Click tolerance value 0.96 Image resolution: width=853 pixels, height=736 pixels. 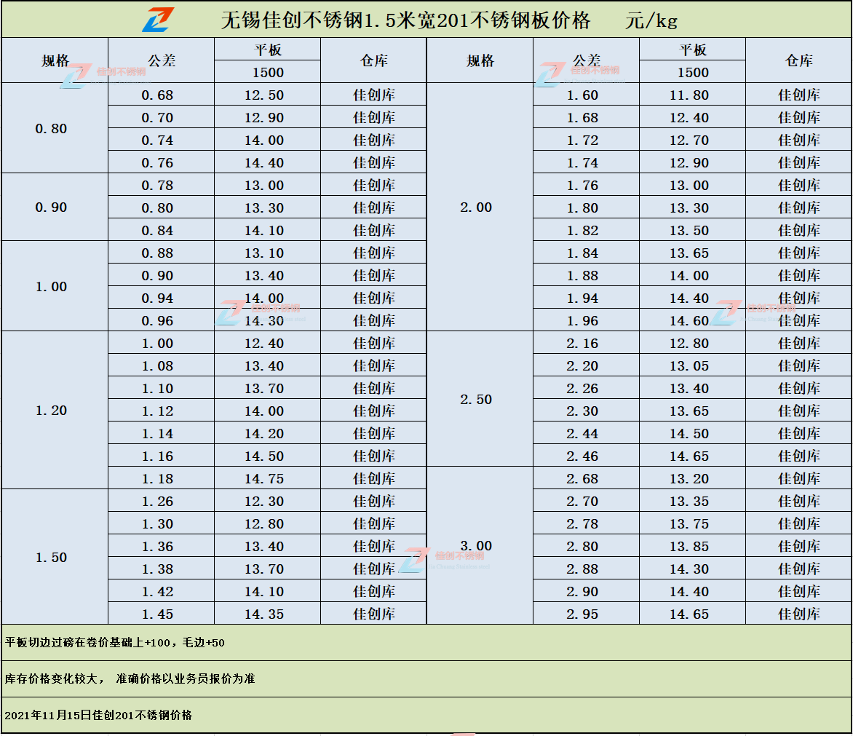[157, 321]
